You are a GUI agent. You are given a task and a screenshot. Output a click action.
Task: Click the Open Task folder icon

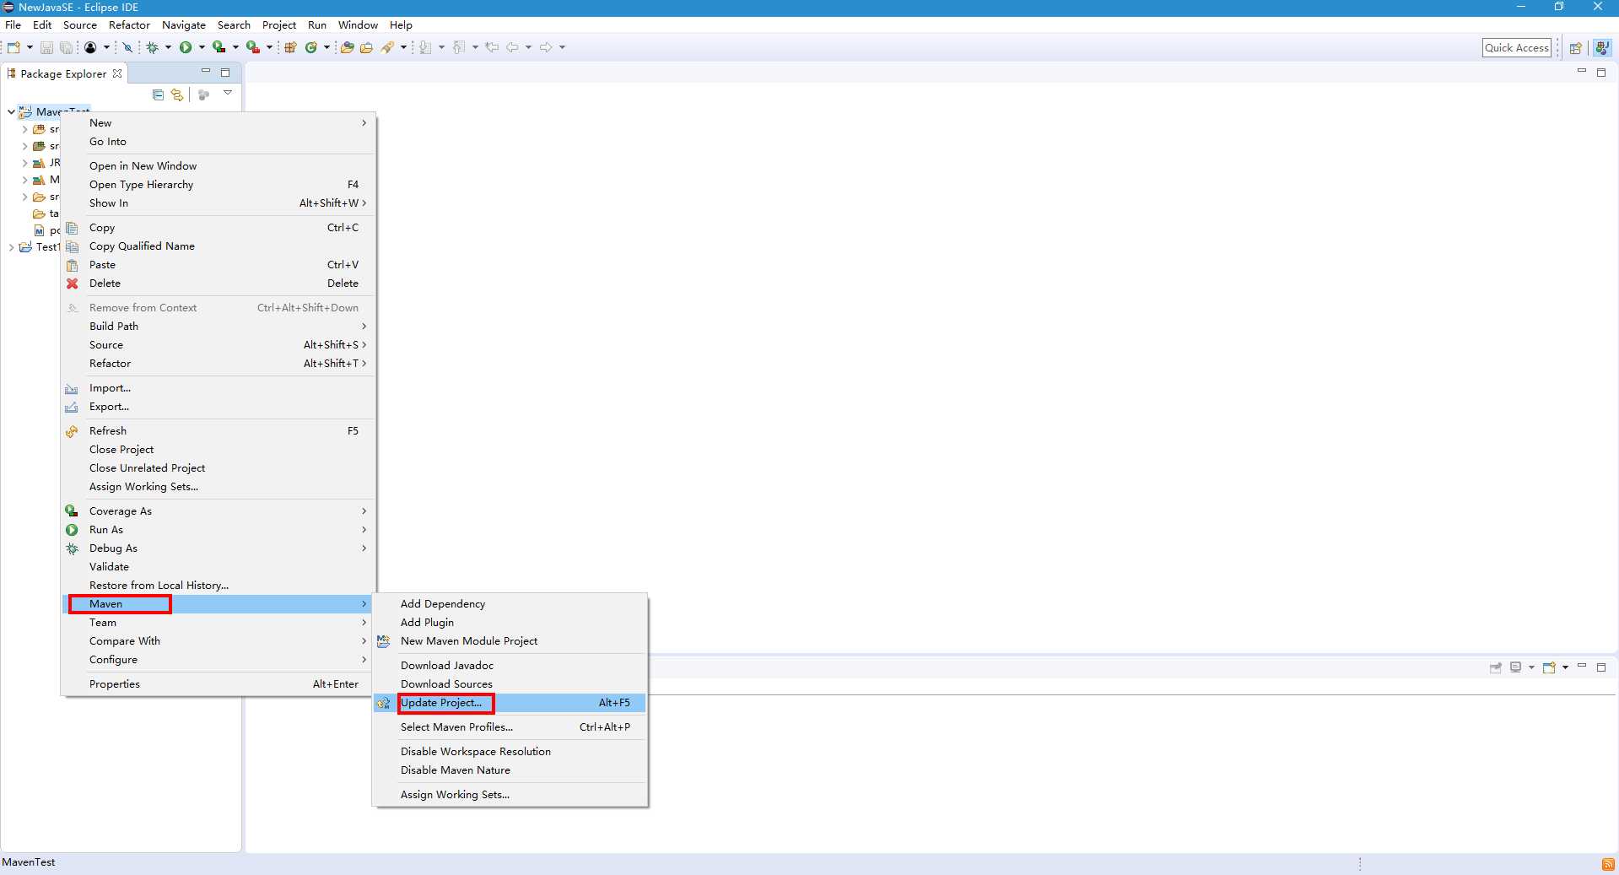coord(366,47)
